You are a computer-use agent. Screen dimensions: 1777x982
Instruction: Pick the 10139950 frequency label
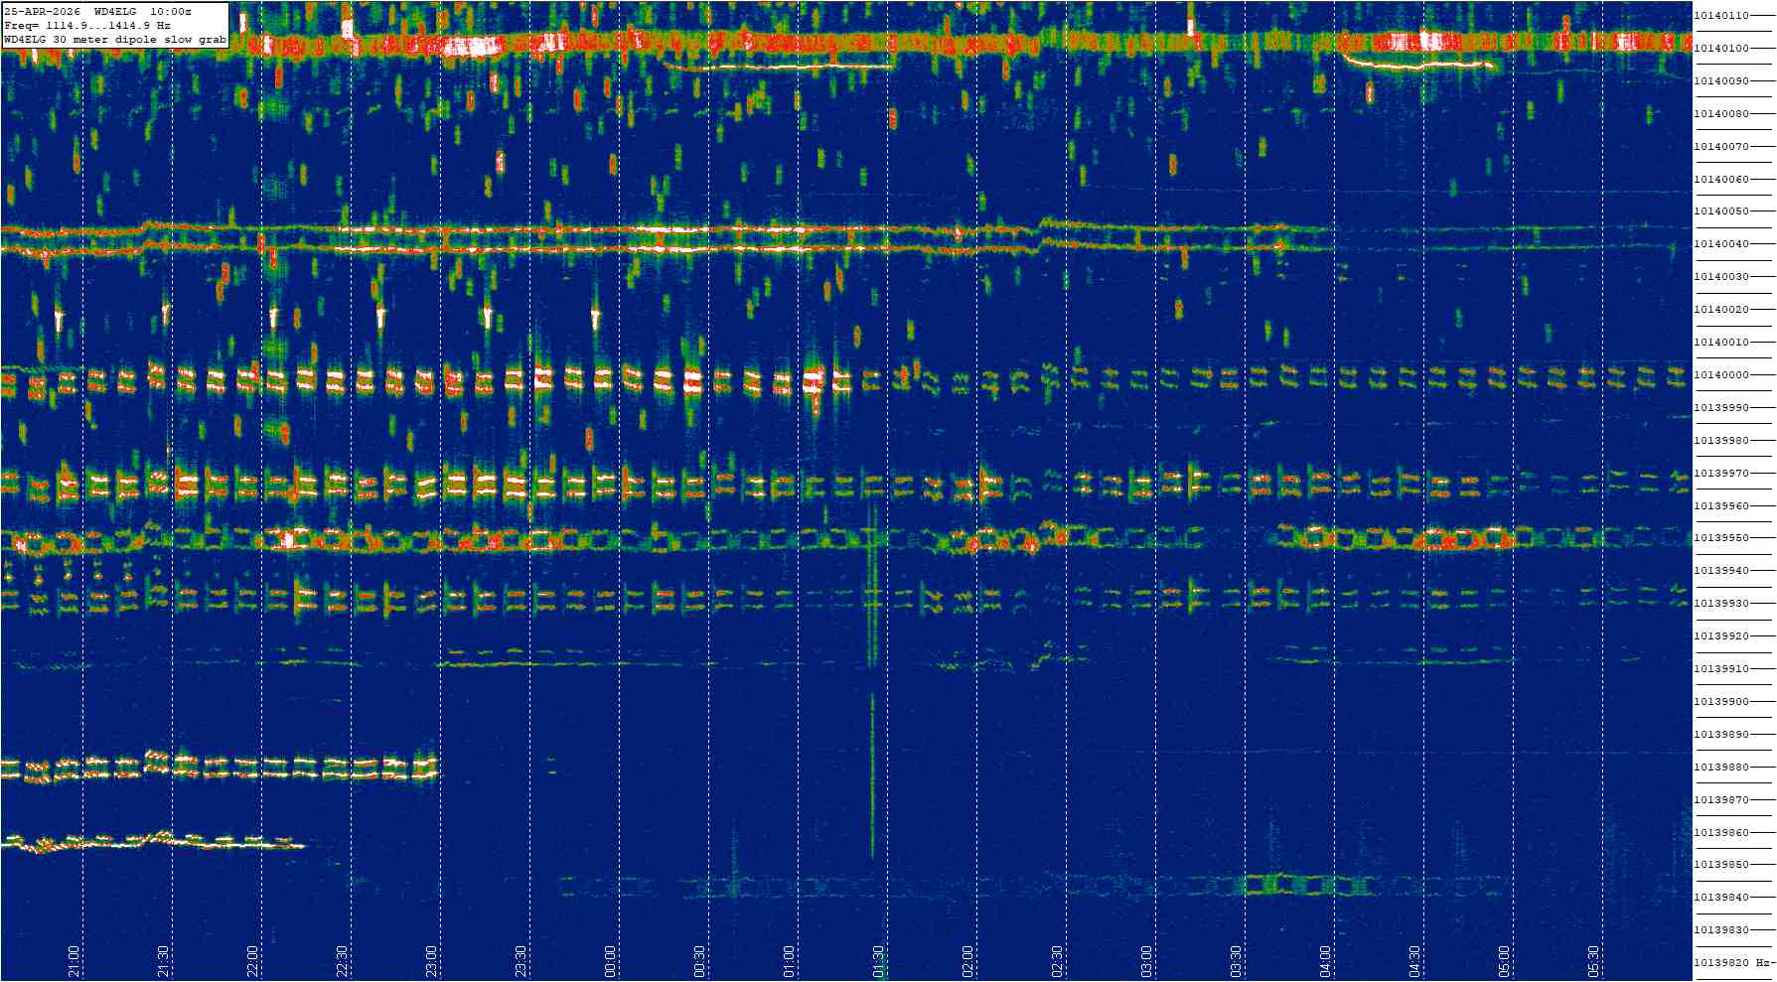click(1721, 538)
